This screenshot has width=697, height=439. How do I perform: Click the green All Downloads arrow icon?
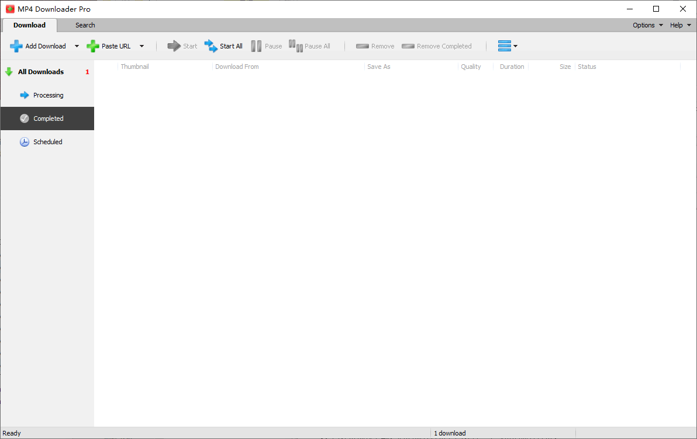tap(9, 72)
